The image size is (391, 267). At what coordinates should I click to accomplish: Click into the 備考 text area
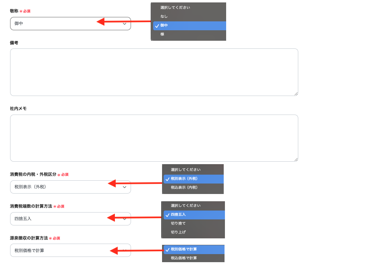[154, 72]
